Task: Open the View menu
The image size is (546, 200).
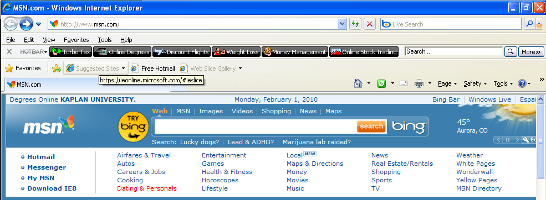Action: [x=49, y=40]
